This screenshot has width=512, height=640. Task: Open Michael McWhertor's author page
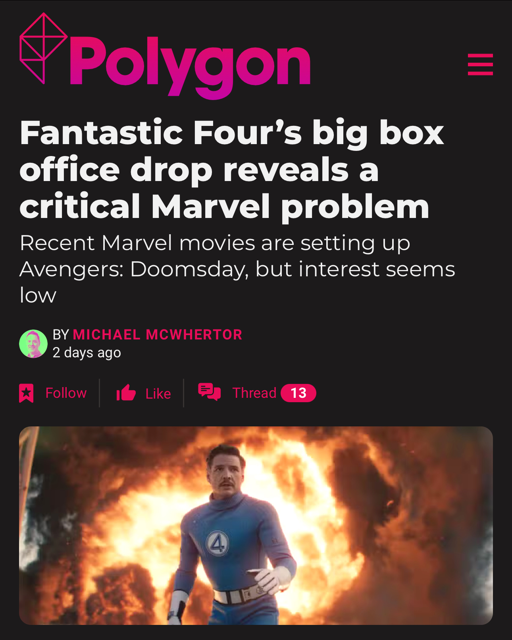point(158,335)
